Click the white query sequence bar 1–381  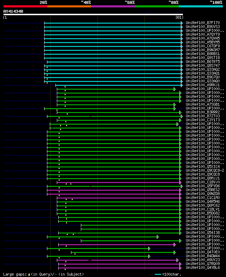pyautogui.click(x=93, y=14)
